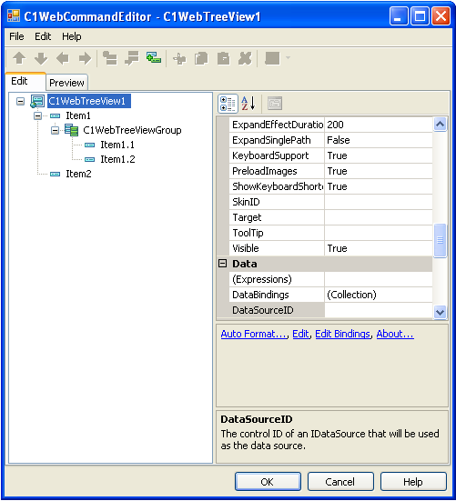Click the add child item toolbar icon
This screenshot has width=456, height=501.
(x=132, y=58)
